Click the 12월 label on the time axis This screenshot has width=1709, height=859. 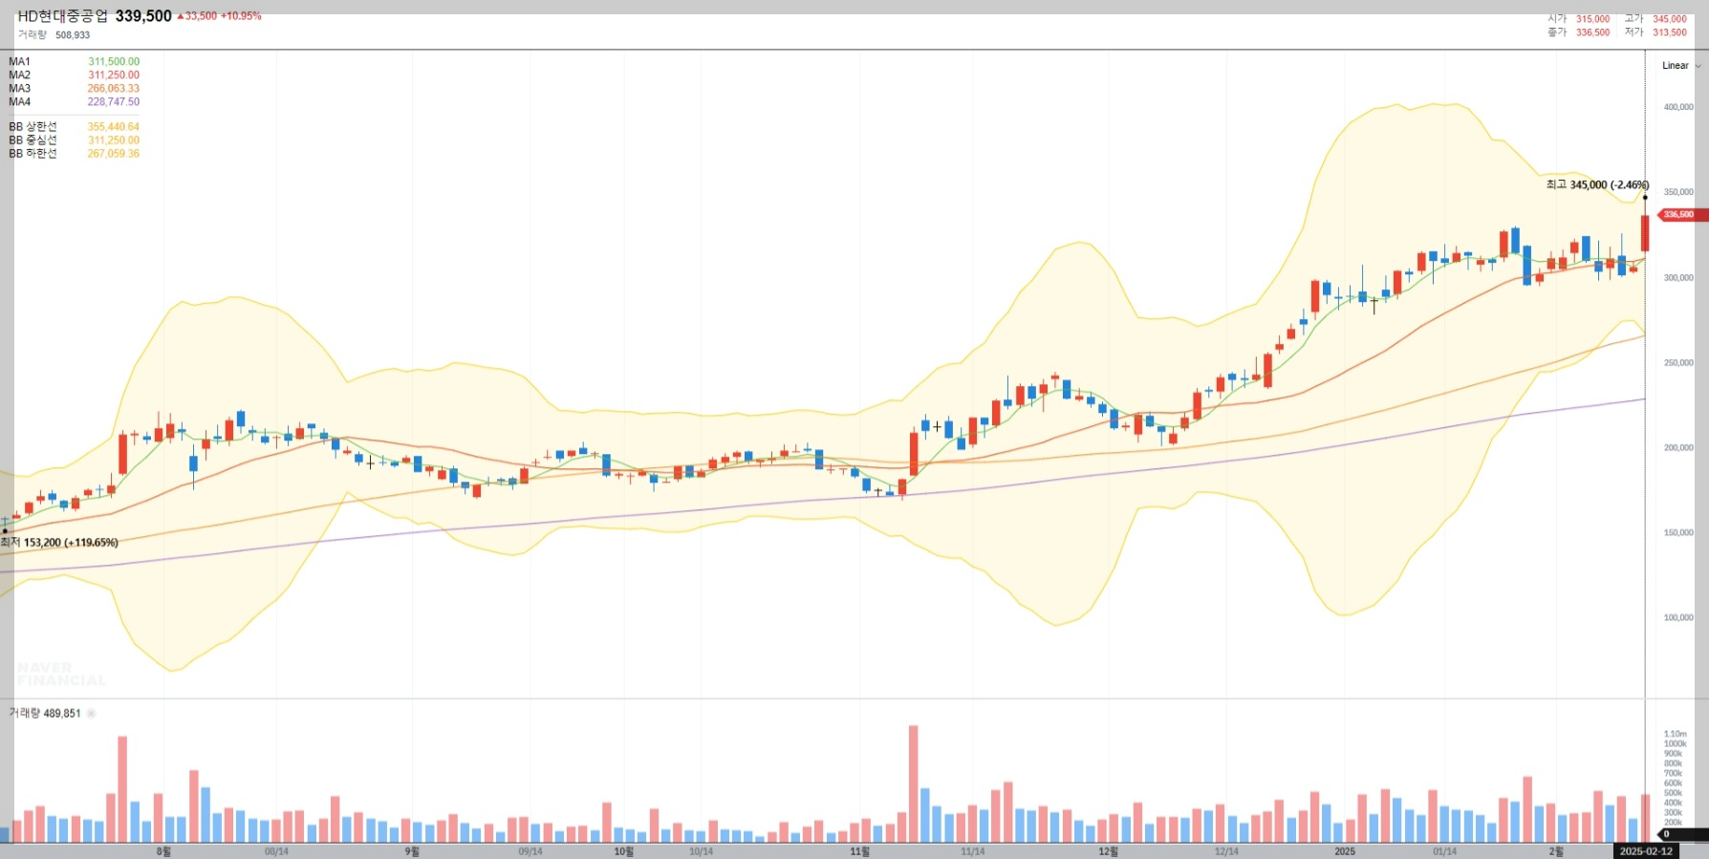click(x=1108, y=851)
